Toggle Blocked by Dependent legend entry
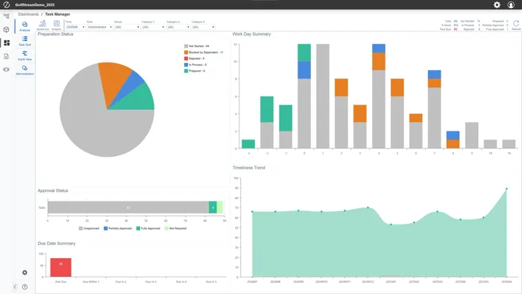522x294 pixels. 204,52
